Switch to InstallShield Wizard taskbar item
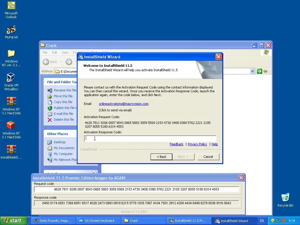The width and height of the screenshot is (300, 225). [234, 221]
